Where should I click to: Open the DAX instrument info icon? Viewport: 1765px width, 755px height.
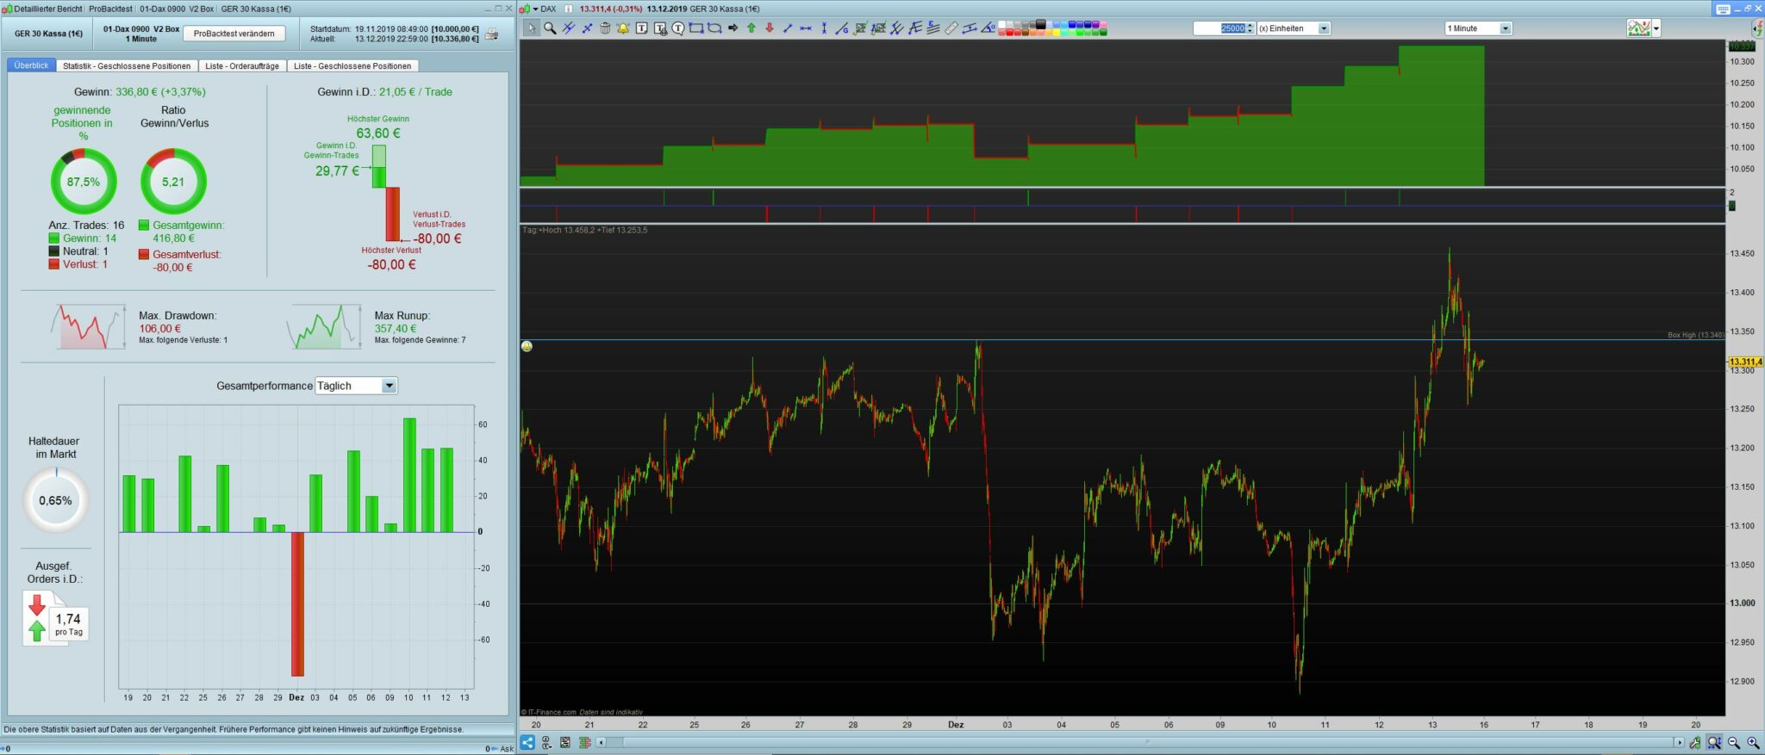point(568,9)
